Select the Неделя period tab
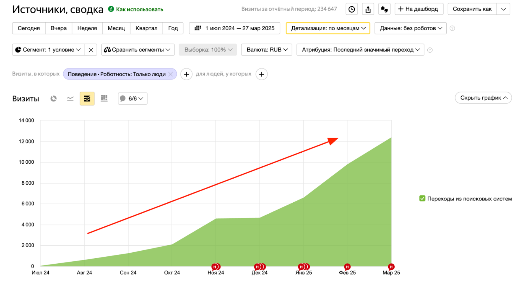This screenshot has height=281, width=520. [x=87, y=28]
